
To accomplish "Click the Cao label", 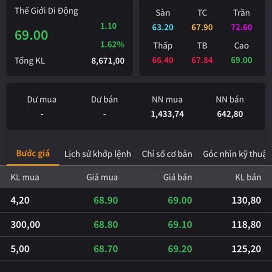I will coord(242,46).
